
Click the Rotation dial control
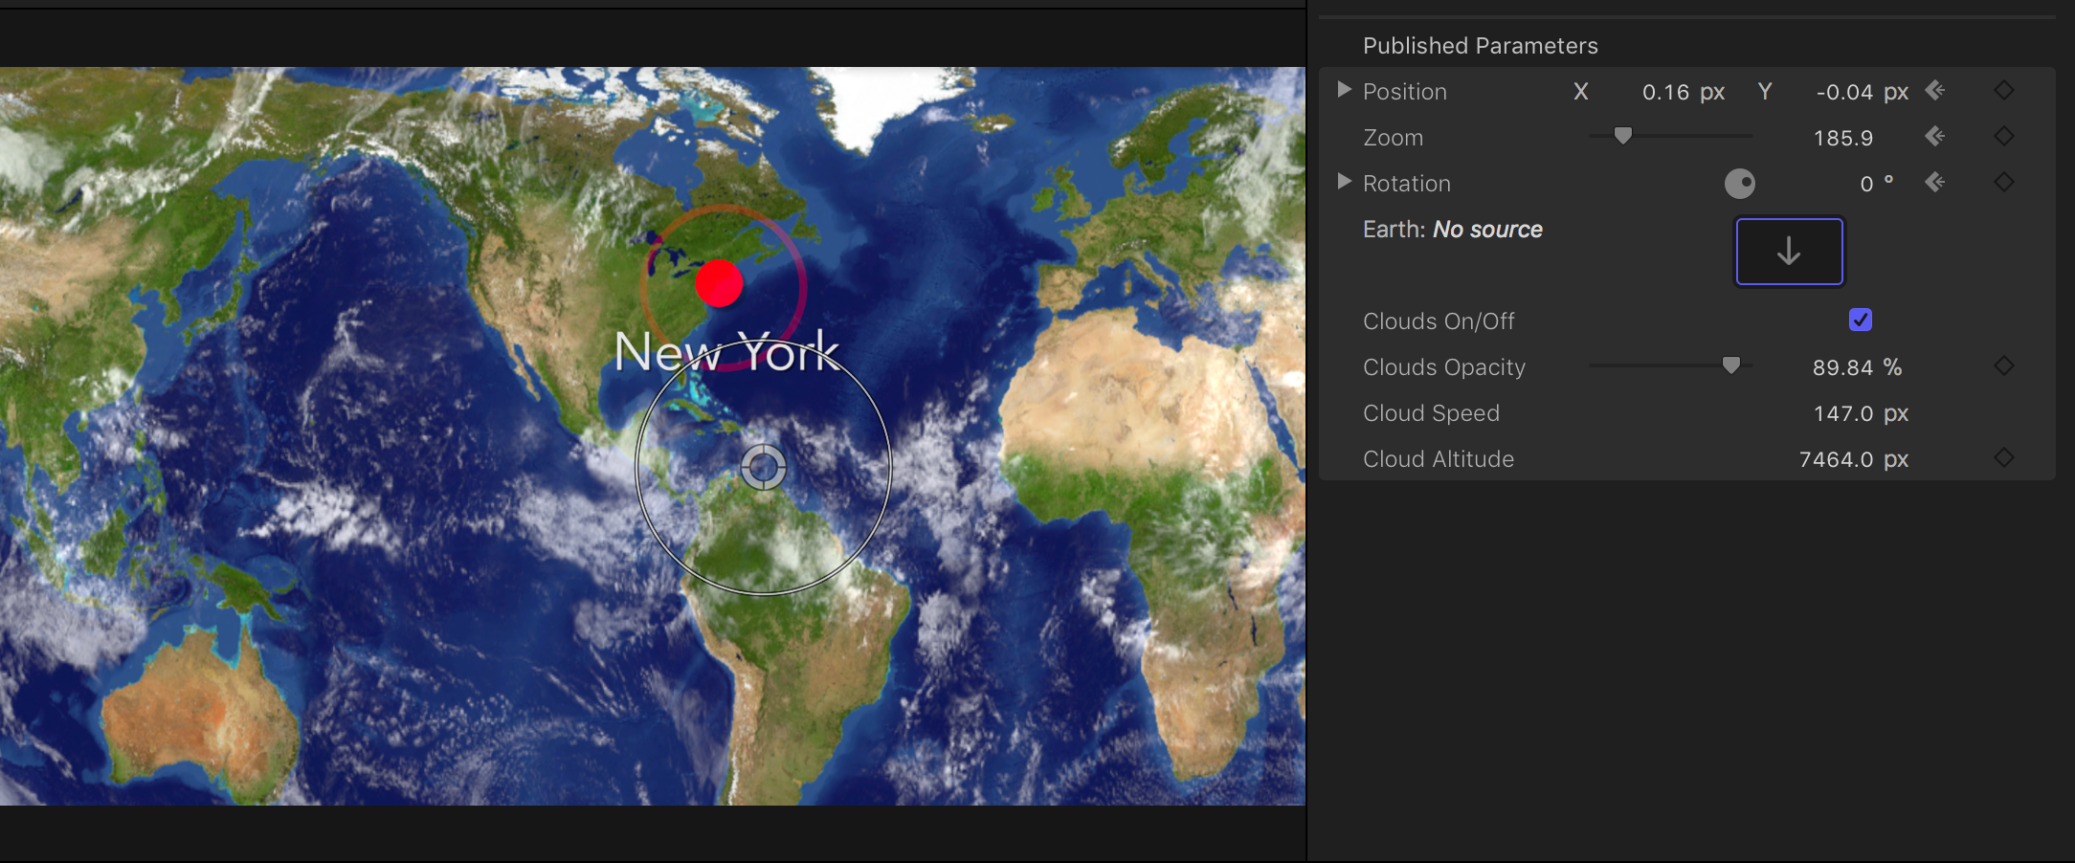point(1741,183)
